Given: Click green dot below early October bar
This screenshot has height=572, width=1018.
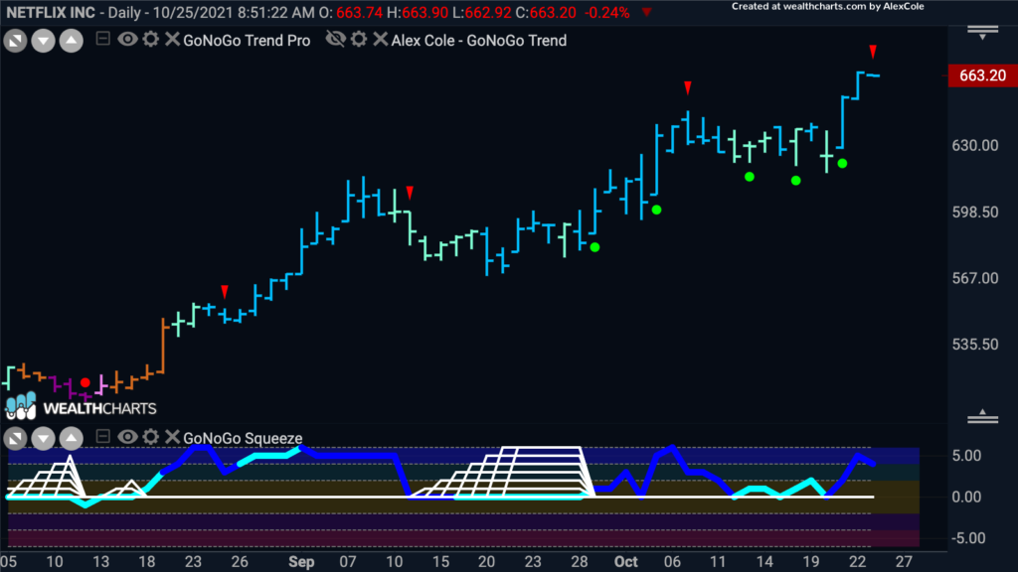Looking at the screenshot, I should (656, 210).
